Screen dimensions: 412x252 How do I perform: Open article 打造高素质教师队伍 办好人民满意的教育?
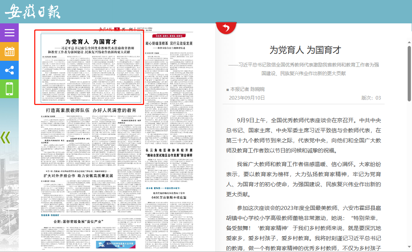(x=91, y=110)
